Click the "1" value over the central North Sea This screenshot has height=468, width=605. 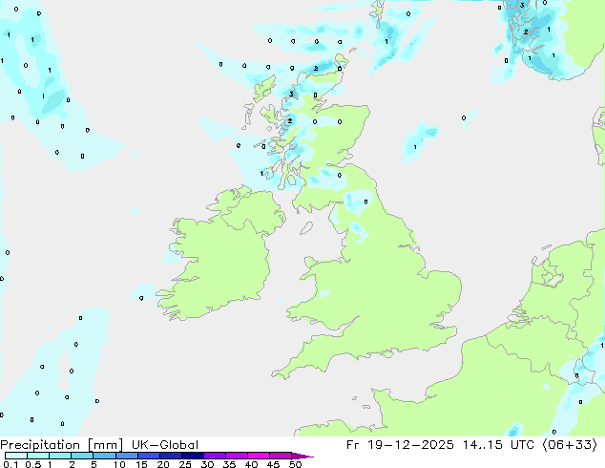pos(415,147)
